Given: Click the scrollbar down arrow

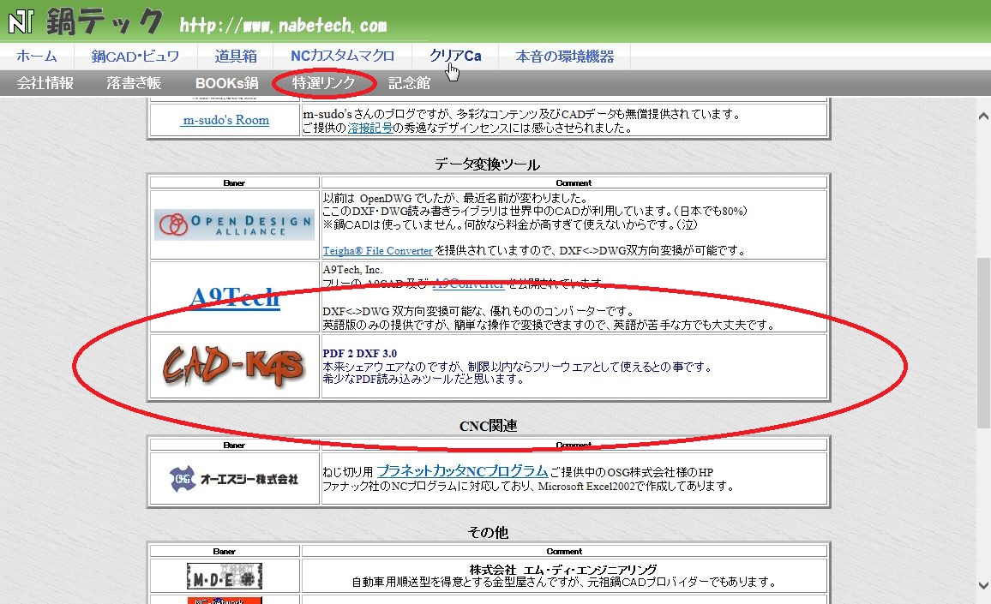Looking at the screenshot, I should [x=982, y=586].
